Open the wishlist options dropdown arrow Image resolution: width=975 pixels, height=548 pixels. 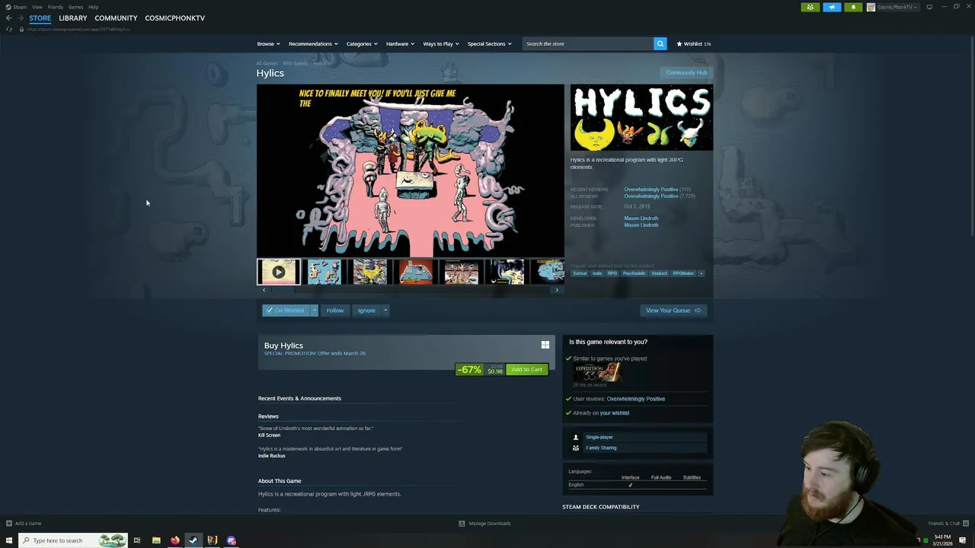314,310
